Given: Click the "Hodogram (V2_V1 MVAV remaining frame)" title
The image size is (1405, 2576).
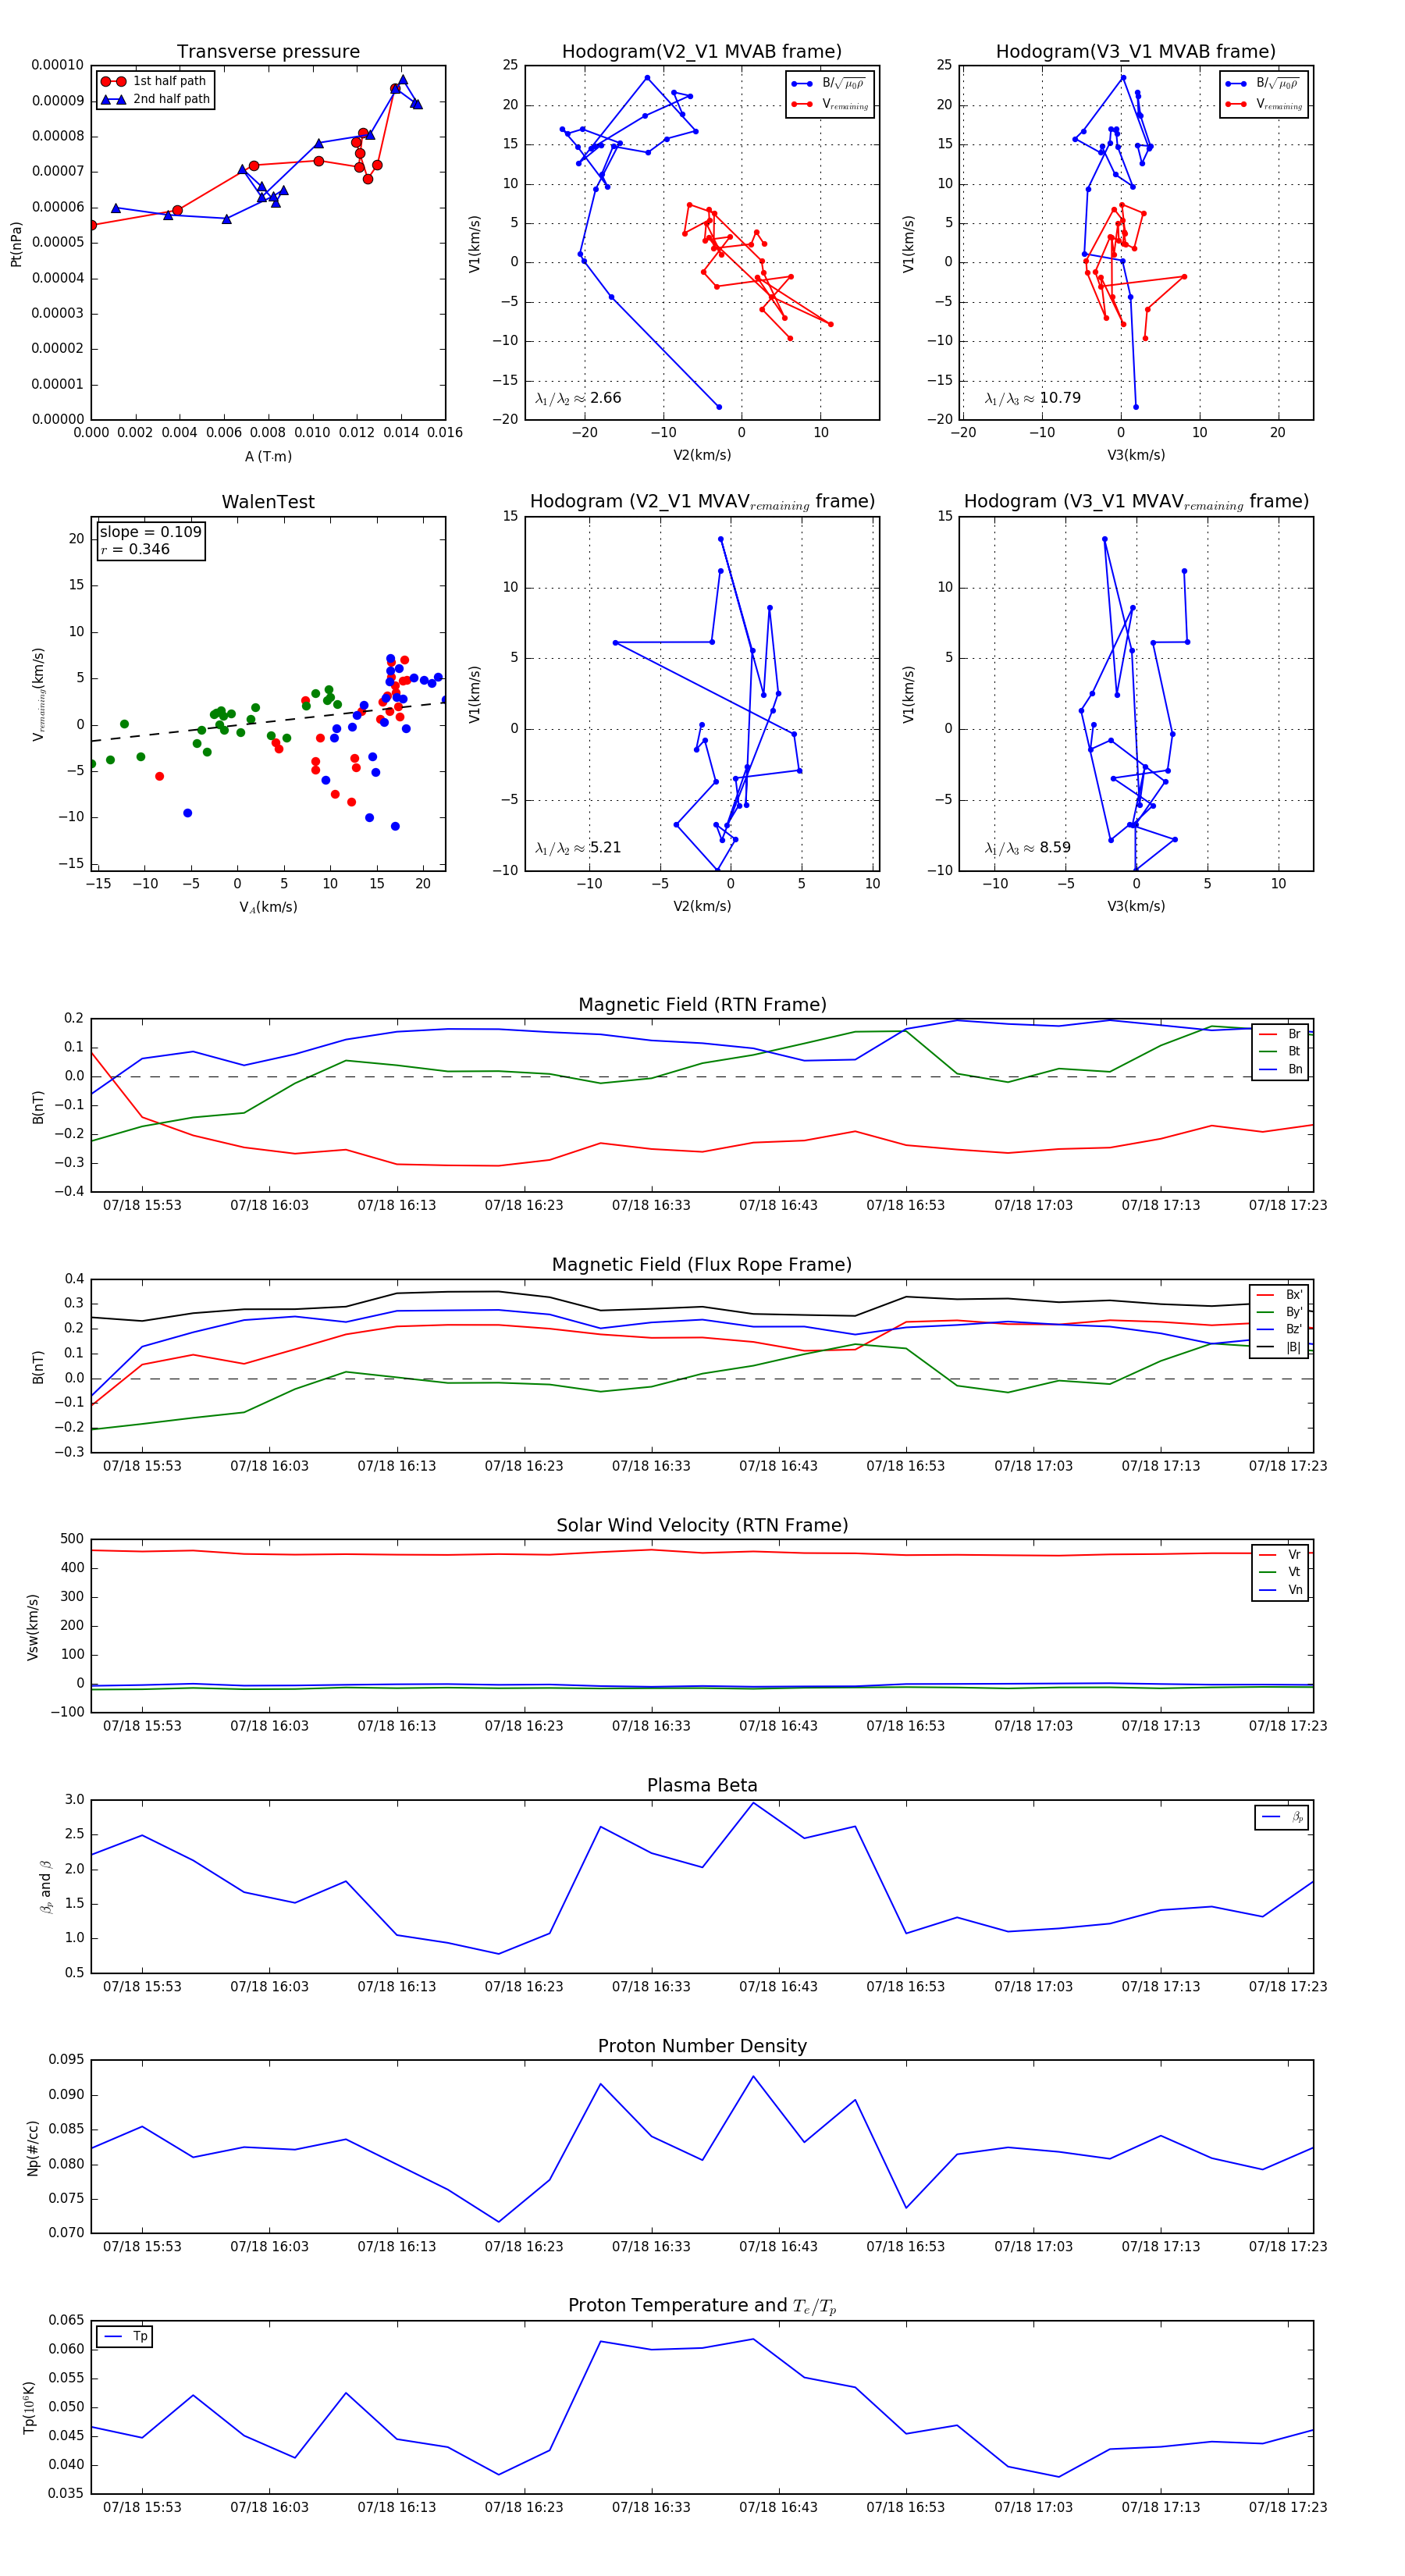Looking at the screenshot, I should point(702,502).
